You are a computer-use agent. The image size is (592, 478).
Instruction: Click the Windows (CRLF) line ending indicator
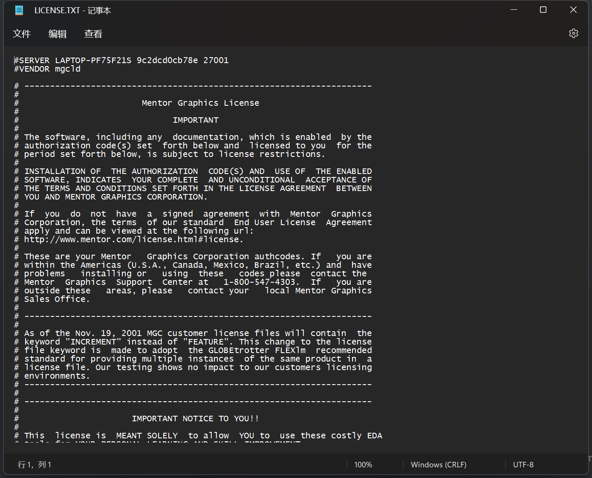[438, 464]
